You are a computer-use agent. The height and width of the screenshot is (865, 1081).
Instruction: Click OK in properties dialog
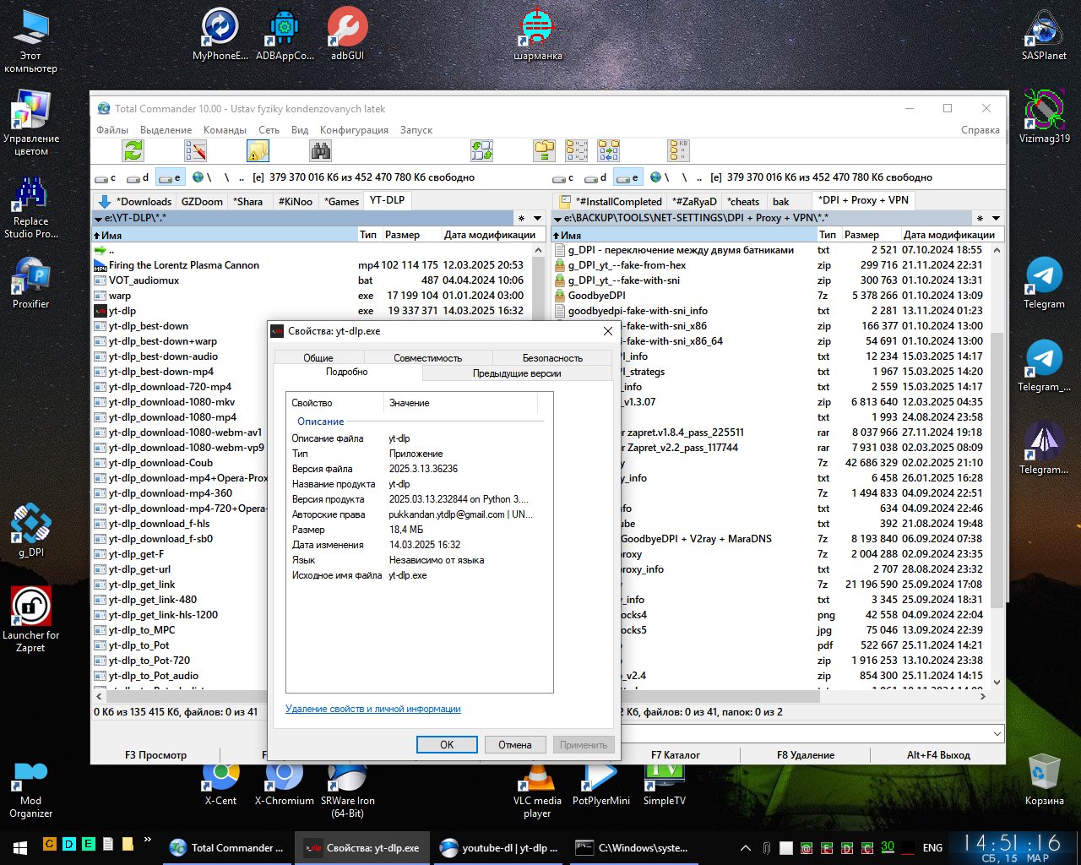click(447, 745)
